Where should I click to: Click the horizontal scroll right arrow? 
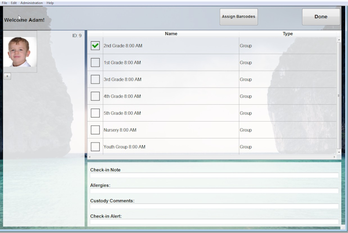click(x=335, y=157)
